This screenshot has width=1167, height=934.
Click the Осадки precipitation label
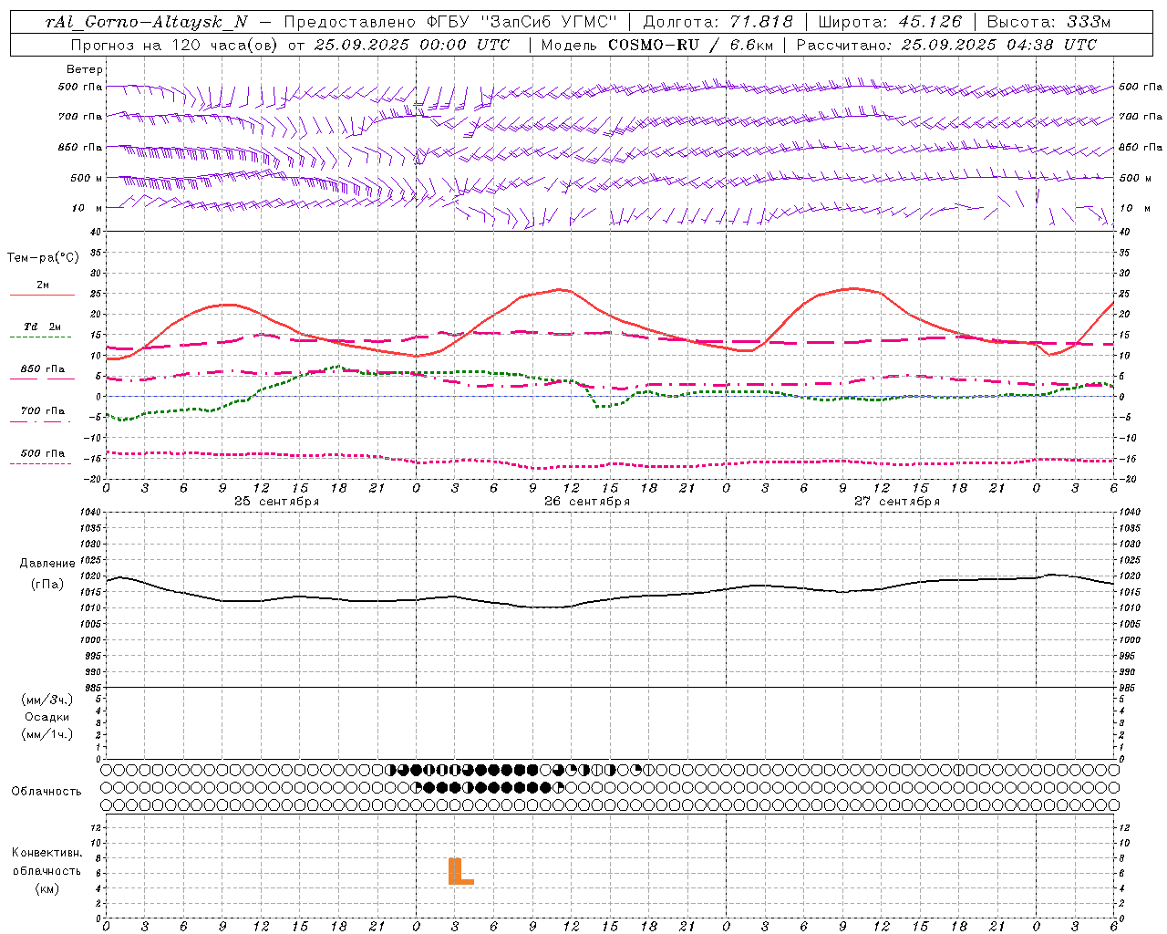click(47, 717)
